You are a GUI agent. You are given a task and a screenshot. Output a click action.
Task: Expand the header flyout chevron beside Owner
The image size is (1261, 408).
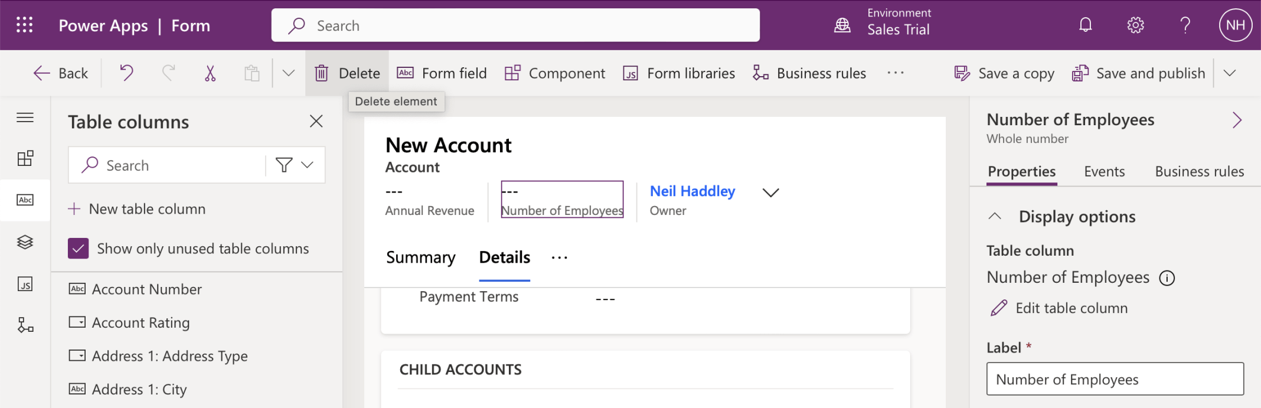[x=770, y=192]
